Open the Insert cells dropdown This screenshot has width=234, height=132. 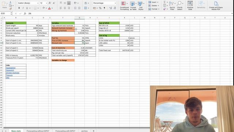click(154, 2)
